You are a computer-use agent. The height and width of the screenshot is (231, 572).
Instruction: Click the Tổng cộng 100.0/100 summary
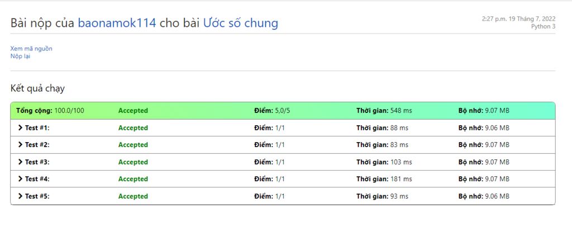click(50, 111)
